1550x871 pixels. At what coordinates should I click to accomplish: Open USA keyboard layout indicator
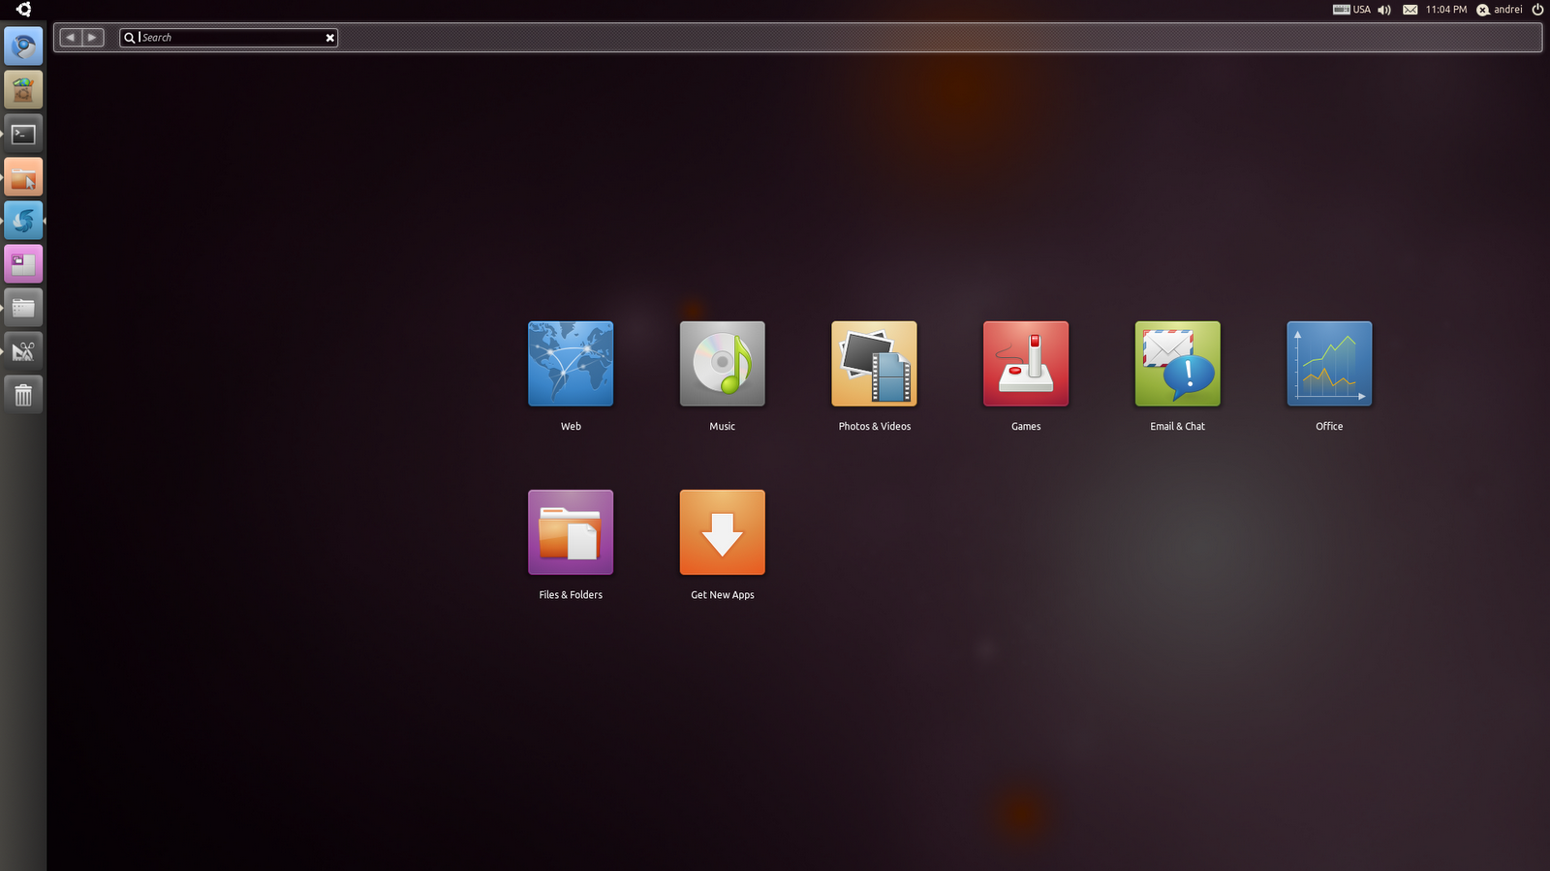1351,10
